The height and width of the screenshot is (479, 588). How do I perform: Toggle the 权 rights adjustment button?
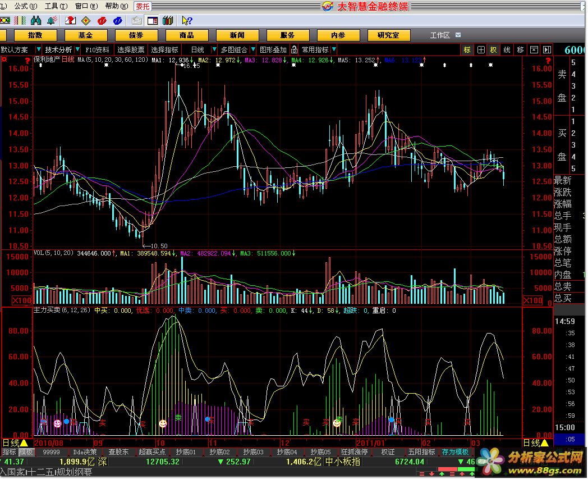(x=493, y=49)
